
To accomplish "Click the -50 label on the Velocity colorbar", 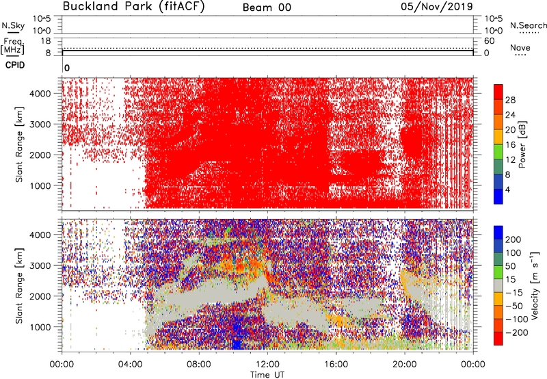I will [x=513, y=306].
